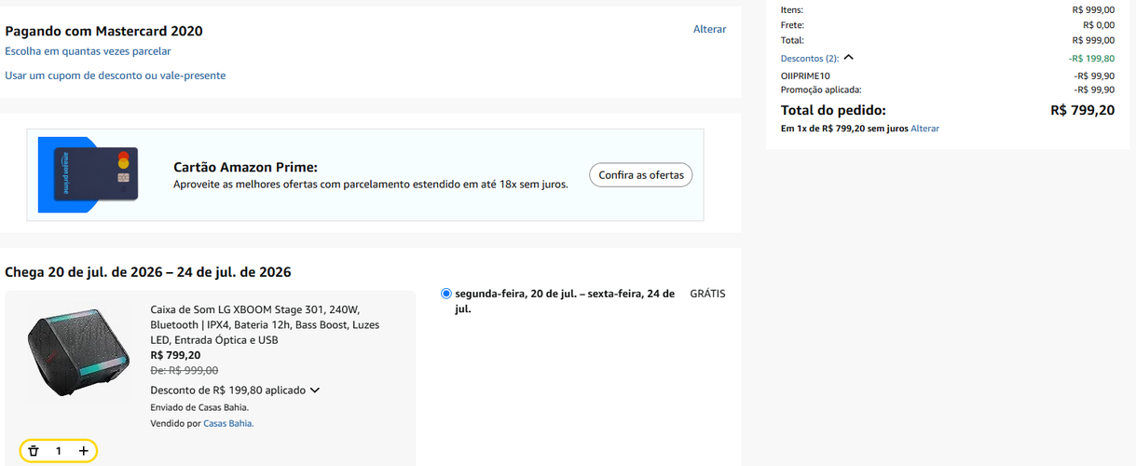Click the Cartão Amazon Prime heading
Screen dimensions: 1136x466
[x=246, y=168]
